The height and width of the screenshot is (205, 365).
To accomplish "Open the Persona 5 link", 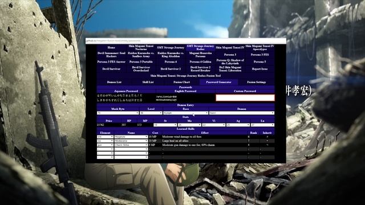I will pyautogui.click(x=259, y=62).
